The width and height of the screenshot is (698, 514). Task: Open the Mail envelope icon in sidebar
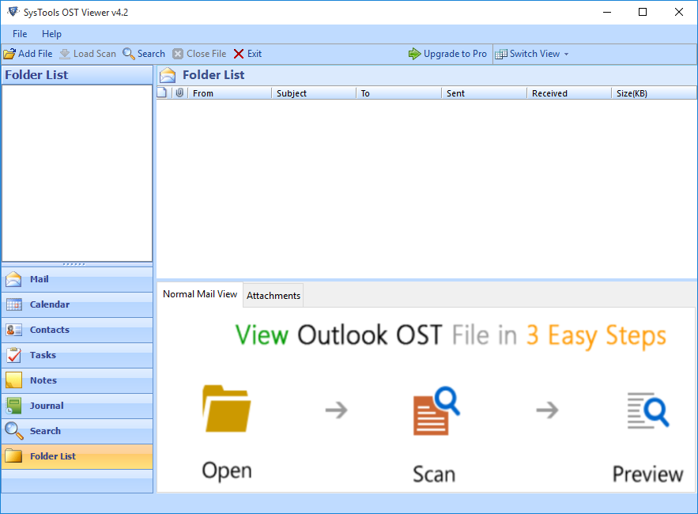point(13,279)
